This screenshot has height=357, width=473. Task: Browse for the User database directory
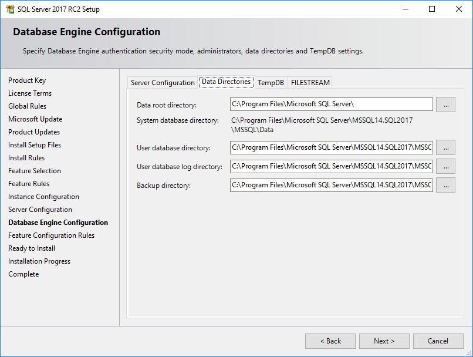click(445, 147)
